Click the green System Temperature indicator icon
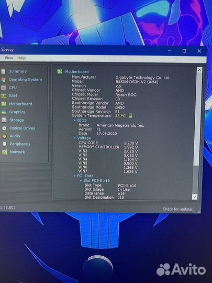The height and width of the screenshot is (283, 212). (130, 115)
